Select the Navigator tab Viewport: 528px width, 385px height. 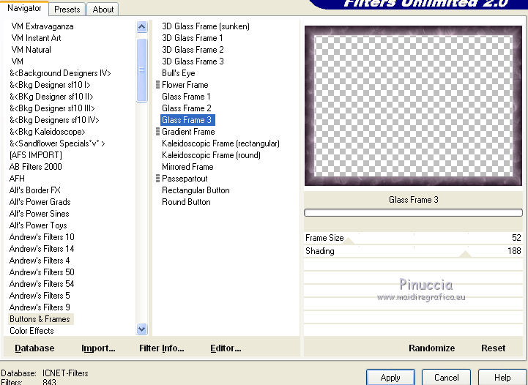(x=24, y=8)
